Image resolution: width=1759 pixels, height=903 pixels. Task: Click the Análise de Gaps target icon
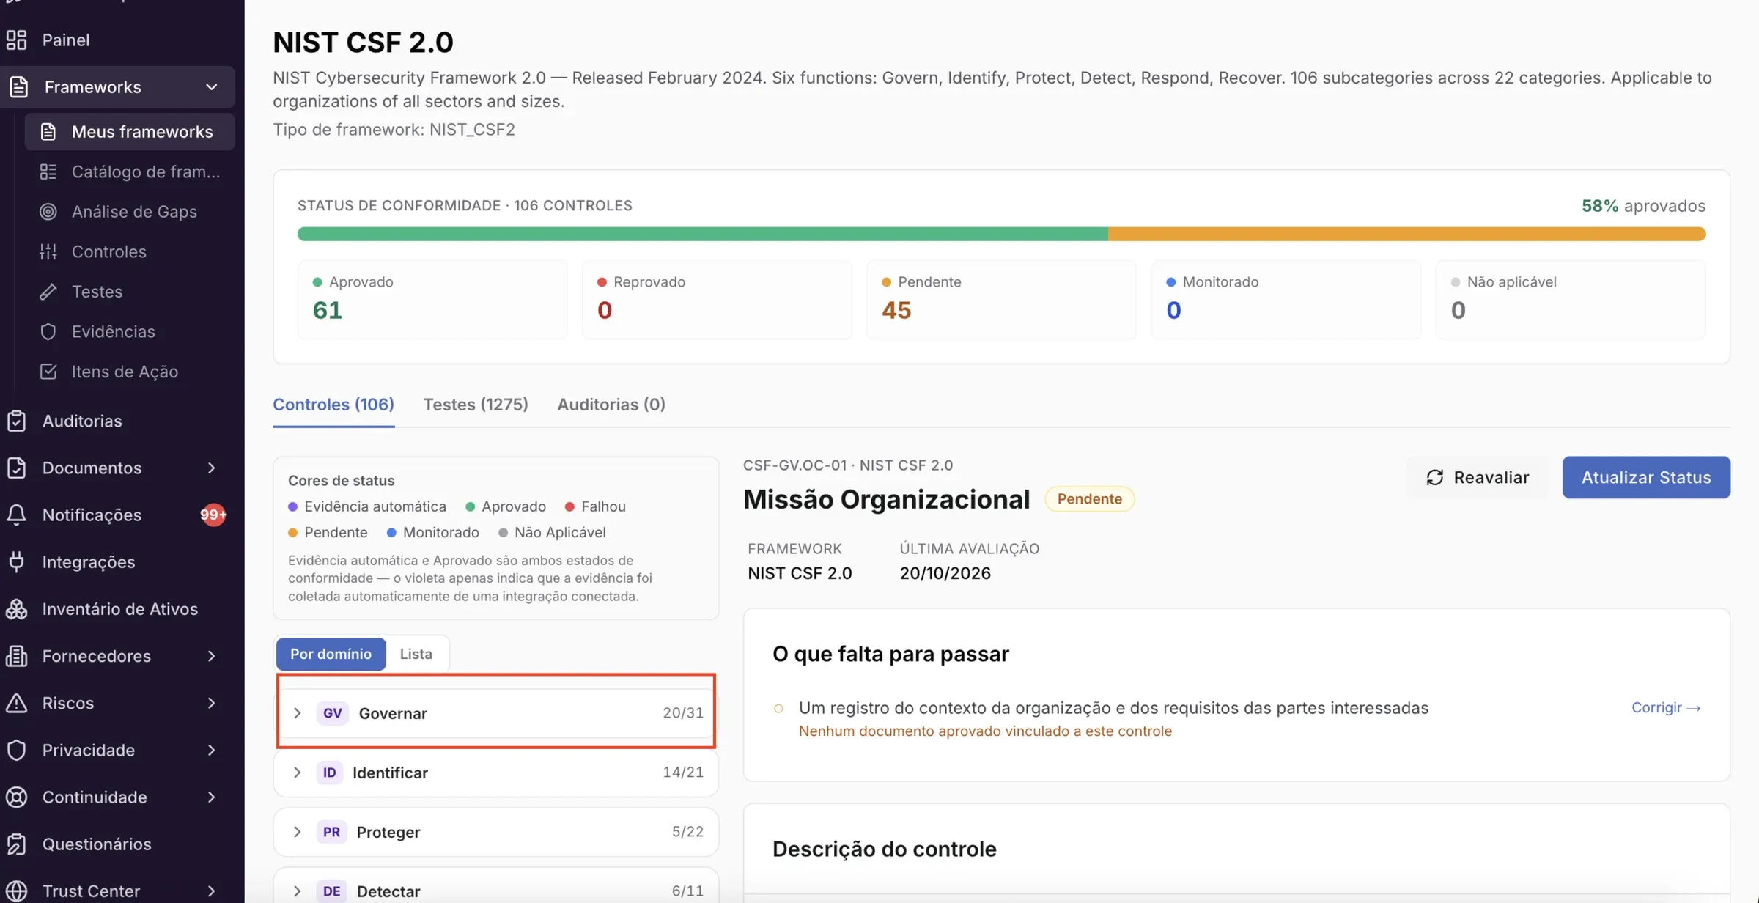point(48,211)
